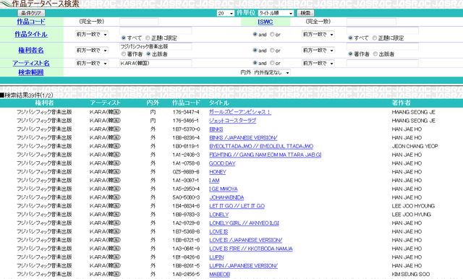Open the results-per-page dropdown showing 20
This screenshot has height=279, width=463.
[x=226, y=13]
